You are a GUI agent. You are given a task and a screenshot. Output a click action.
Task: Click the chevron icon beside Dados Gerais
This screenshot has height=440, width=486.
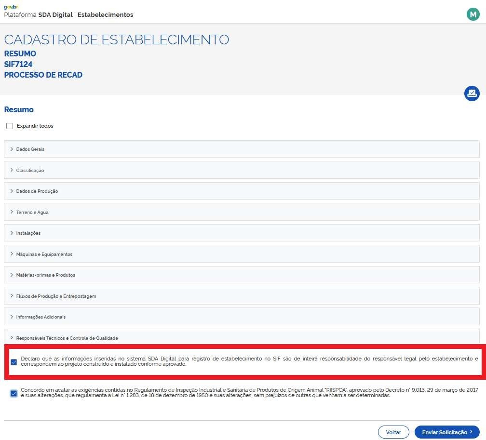point(12,149)
